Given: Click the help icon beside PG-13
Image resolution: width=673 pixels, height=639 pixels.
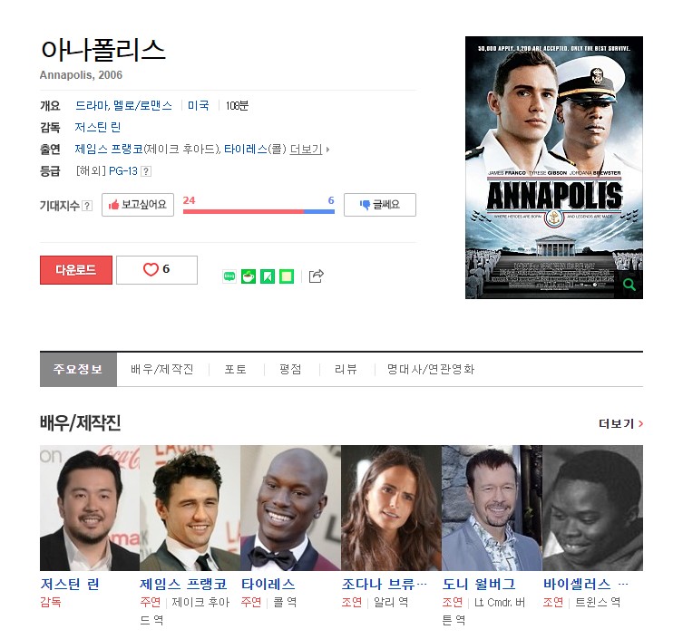Looking at the screenshot, I should 146,171.
